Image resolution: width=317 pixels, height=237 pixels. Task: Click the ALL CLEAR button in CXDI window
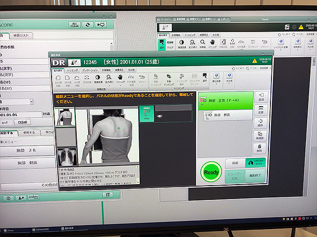(x=75, y=25)
